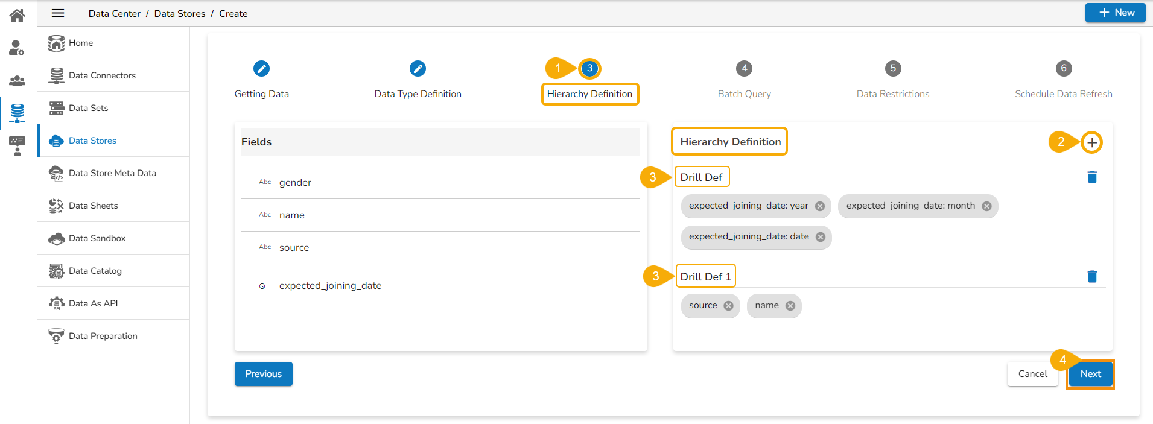Open Data Sandbox menu item
Screen dimensions: 1153x424
(x=97, y=238)
